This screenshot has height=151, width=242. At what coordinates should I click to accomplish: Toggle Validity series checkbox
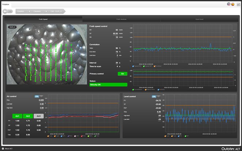click(158, 90)
